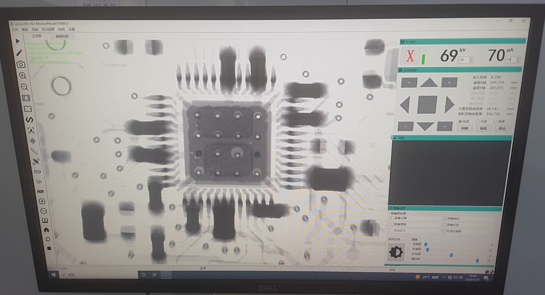545x295 pixels.
Task: Enable the 自适应阈值 checkbox
Action: (444, 231)
